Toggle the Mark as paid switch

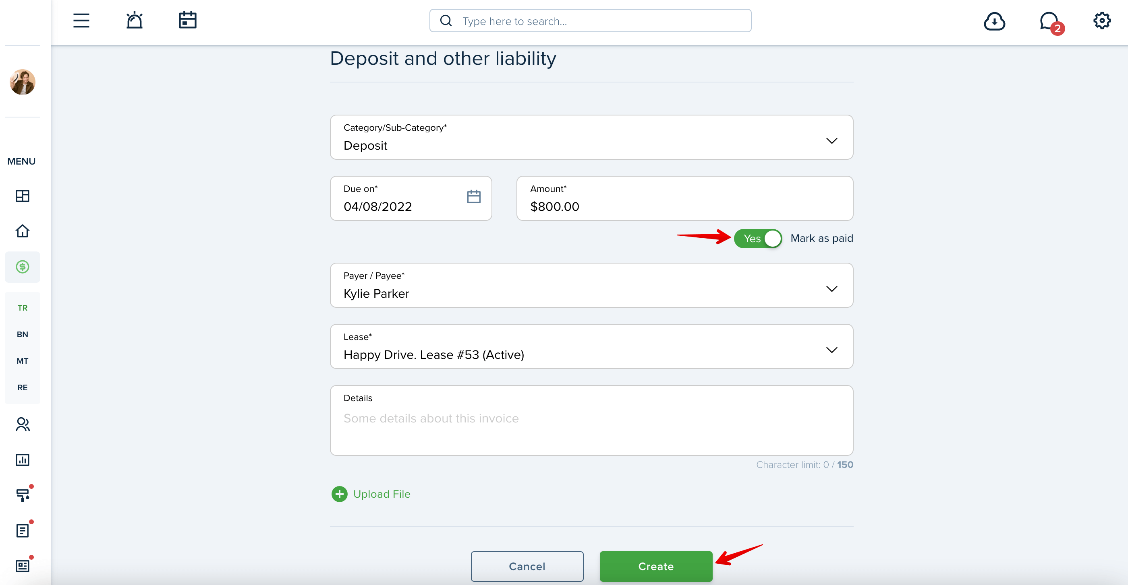click(x=758, y=238)
